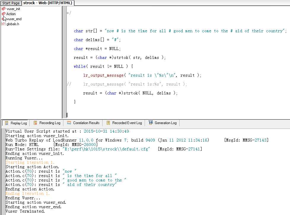This screenshot has height=215, width=290.
Task: Click 'Virtual User Script started at' log line
Action: click(67, 131)
